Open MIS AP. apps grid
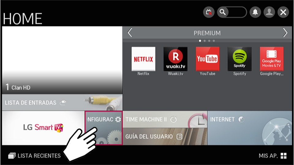Screen dimensions: 294x165 click(273, 156)
